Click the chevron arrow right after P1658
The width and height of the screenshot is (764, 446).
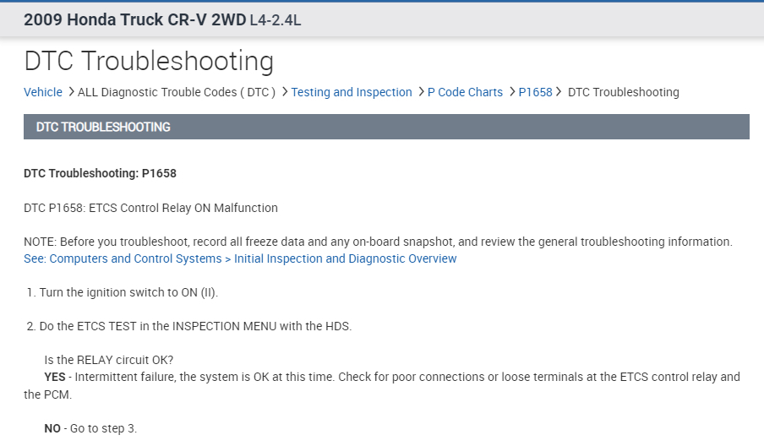(x=559, y=91)
